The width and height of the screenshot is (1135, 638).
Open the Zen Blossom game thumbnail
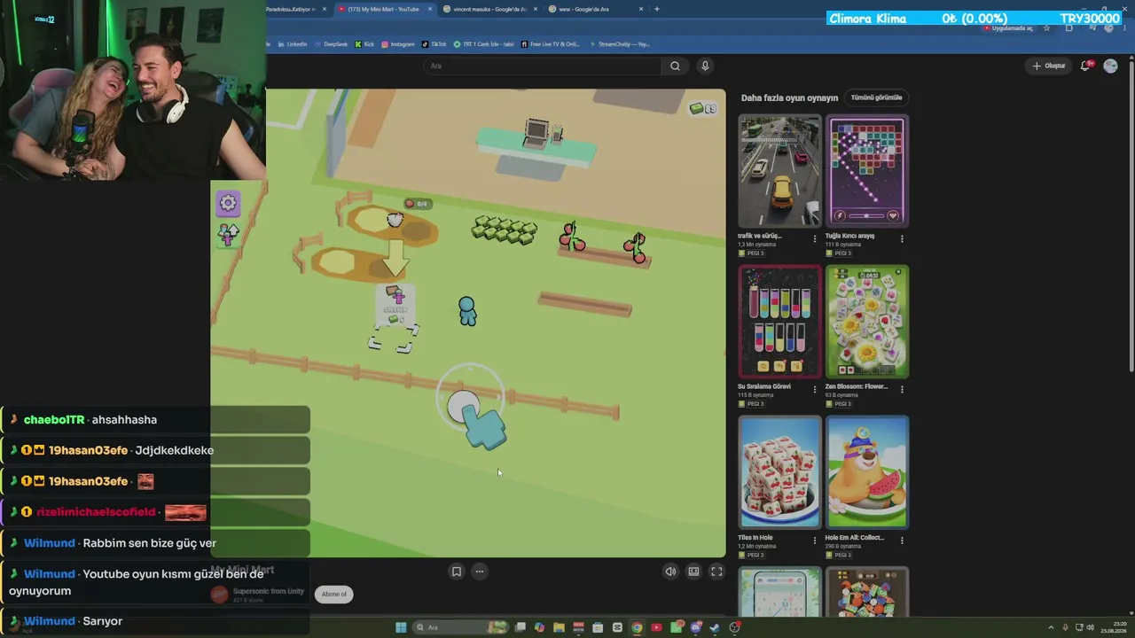tap(866, 321)
